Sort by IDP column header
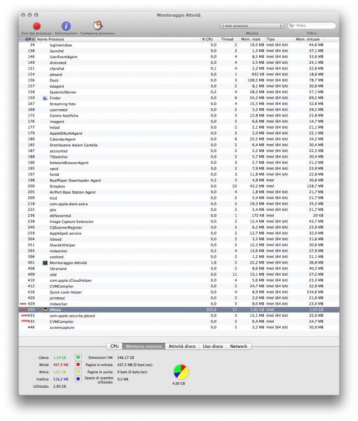 (28, 39)
